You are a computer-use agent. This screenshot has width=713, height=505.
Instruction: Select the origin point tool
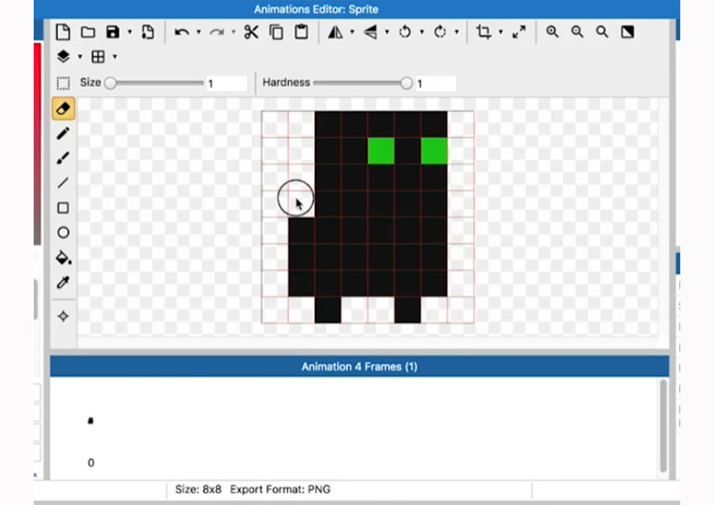pos(64,316)
